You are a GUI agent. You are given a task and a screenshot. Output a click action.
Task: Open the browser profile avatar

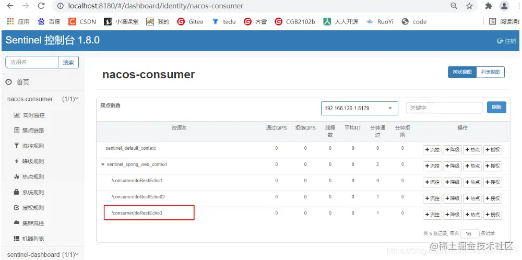[x=504, y=6]
